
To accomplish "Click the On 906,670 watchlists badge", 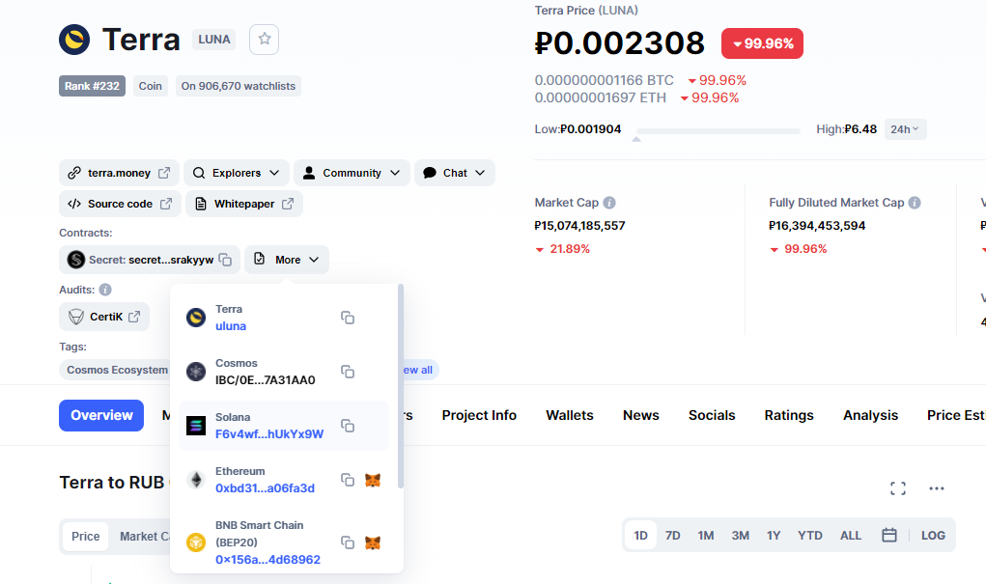I will 238,86.
